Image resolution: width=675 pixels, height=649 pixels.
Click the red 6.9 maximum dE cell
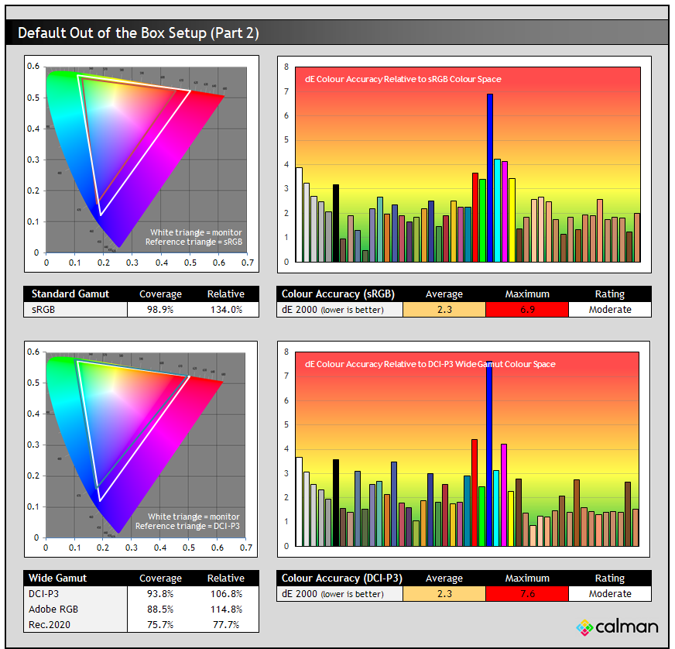click(x=526, y=310)
